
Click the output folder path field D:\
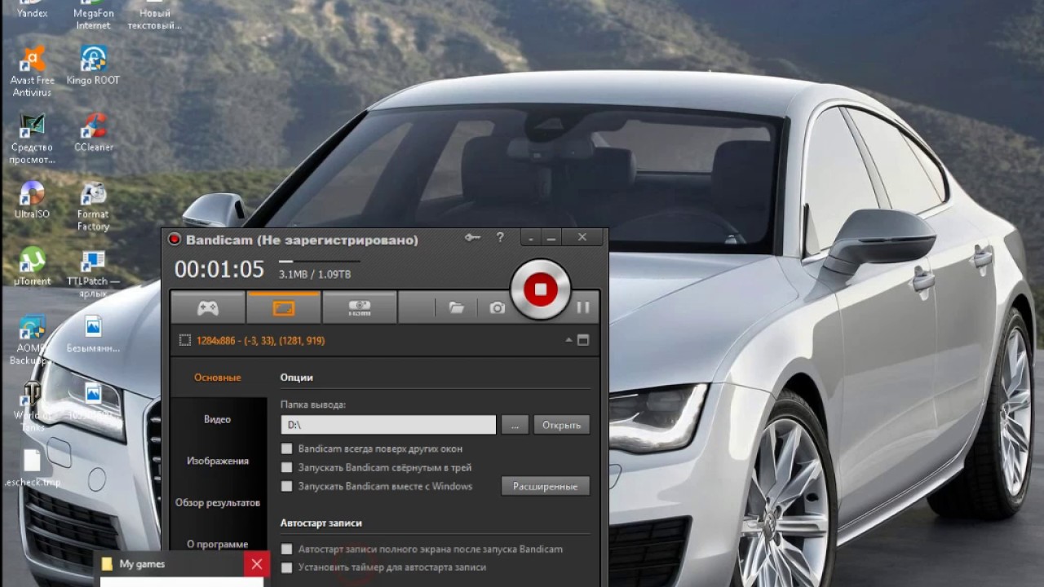point(388,425)
